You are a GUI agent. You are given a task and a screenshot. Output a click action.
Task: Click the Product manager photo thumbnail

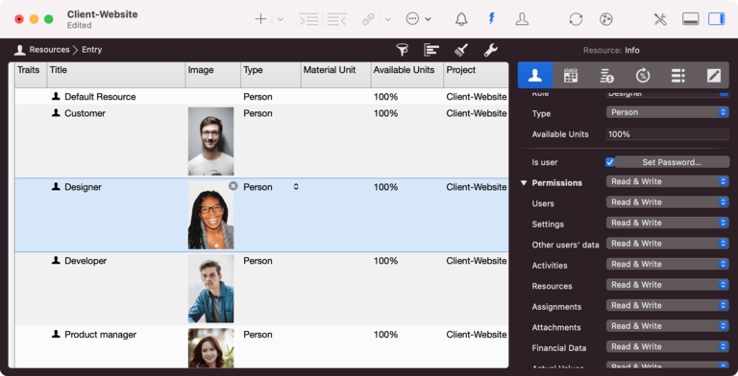pyautogui.click(x=210, y=348)
